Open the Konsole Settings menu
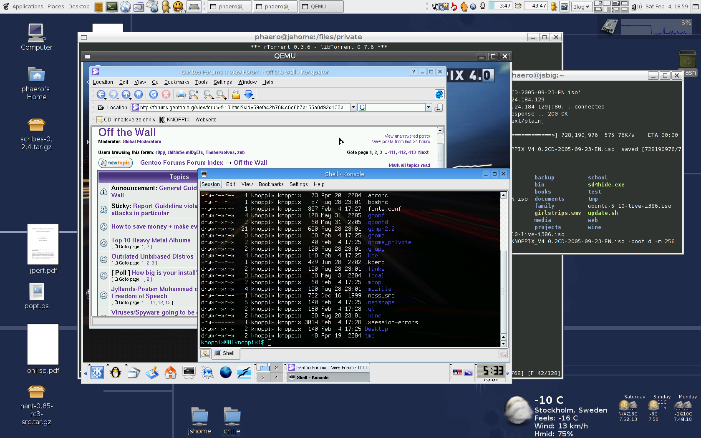 click(298, 184)
